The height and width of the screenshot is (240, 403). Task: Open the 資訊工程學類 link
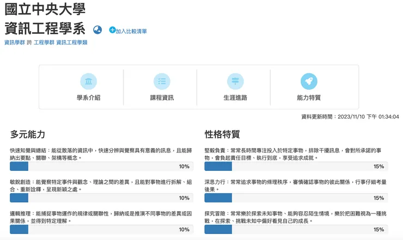coord(72,42)
